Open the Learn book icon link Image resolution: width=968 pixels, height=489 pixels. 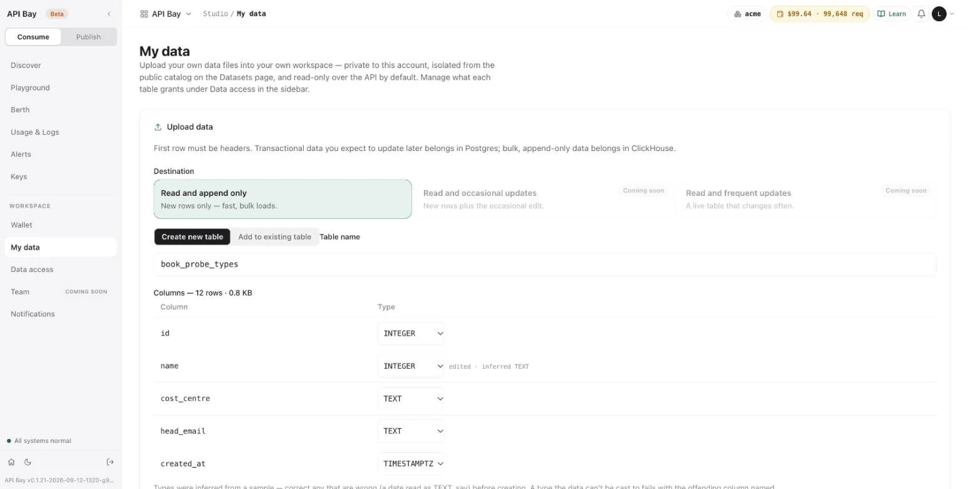click(891, 14)
